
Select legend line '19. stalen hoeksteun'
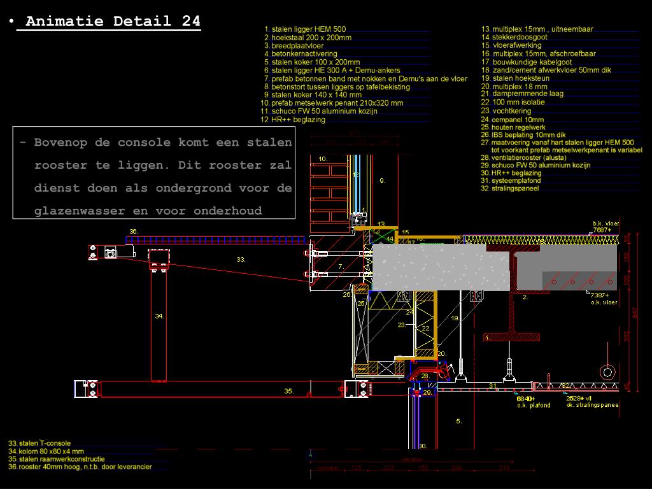[x=515, y=78]
